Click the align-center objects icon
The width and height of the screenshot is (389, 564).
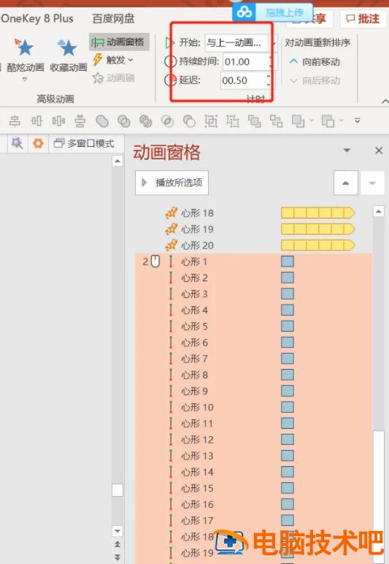pos(15,121)
